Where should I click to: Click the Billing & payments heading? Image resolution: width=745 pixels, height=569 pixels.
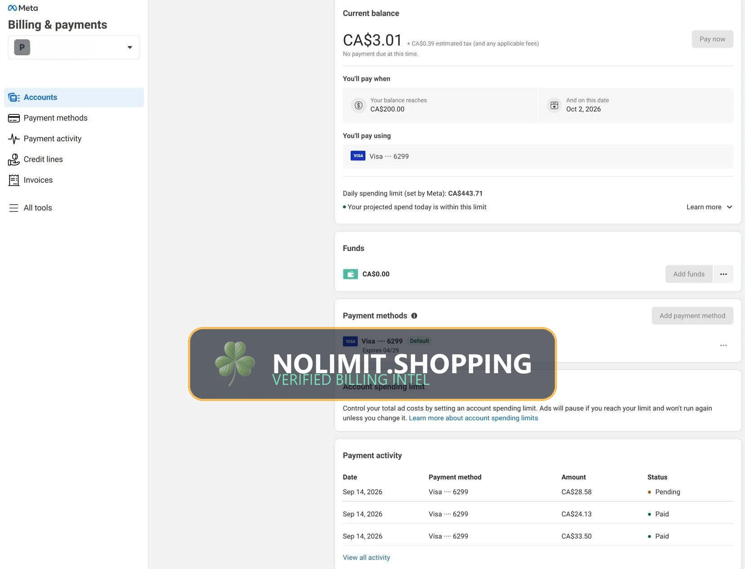coord(58,25)
